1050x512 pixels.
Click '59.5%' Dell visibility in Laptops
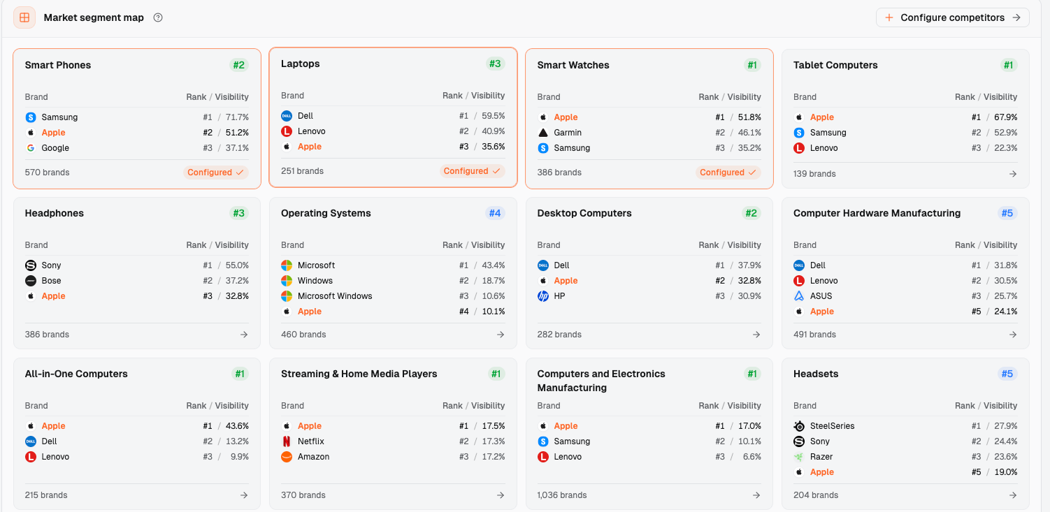tap(494, 116)
